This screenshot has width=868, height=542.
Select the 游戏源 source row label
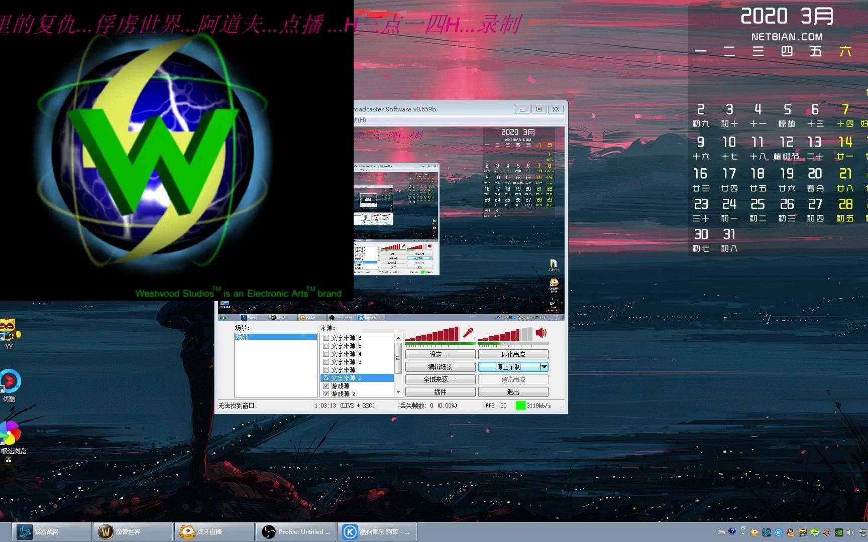[x=340, y=386]
